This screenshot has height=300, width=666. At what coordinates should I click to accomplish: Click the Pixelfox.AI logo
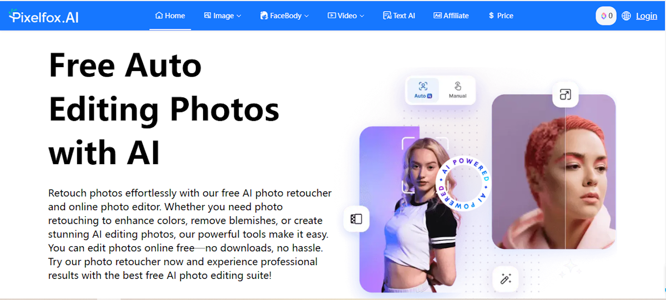coord(44,16)
